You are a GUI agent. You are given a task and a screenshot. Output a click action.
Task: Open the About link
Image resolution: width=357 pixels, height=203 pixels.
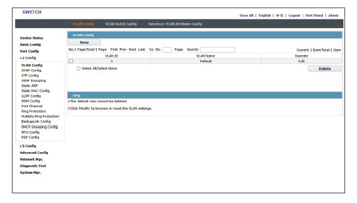pos(333,16)
